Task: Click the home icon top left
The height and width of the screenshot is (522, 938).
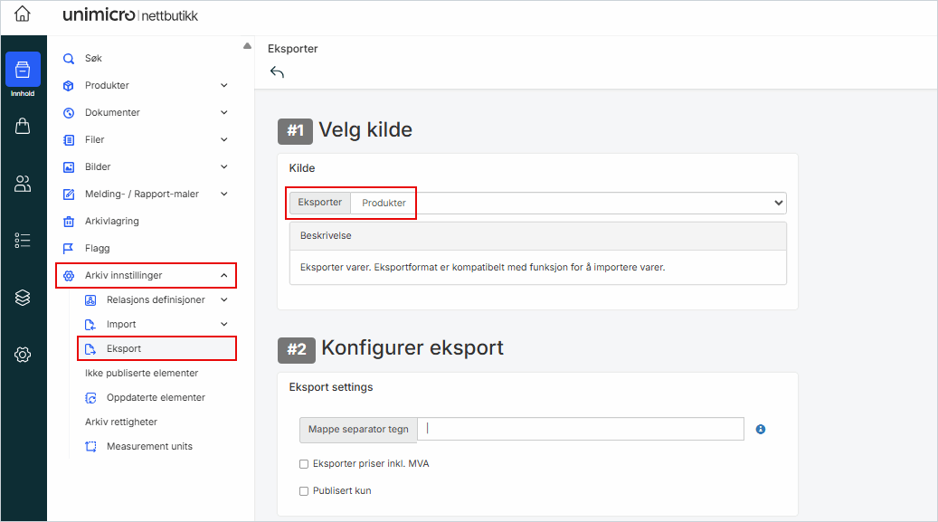Action: click(24, 14)
